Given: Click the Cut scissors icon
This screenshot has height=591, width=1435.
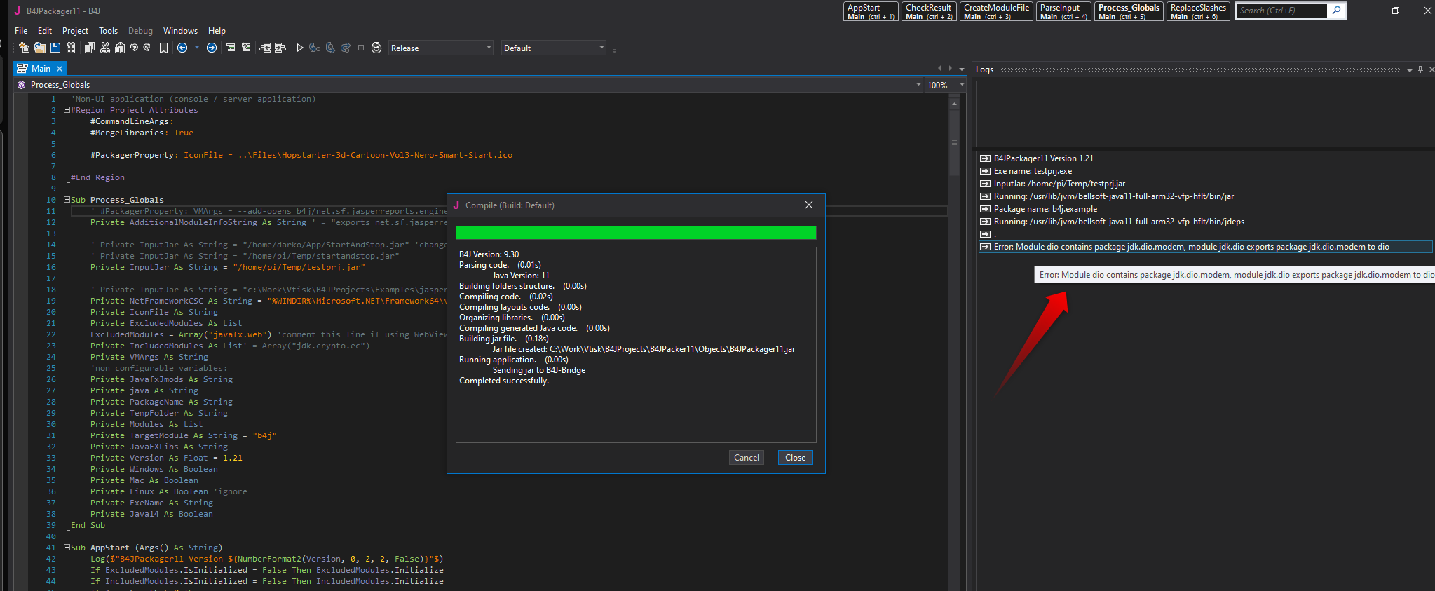Looking at the screenshot, I should pos(105,48).
